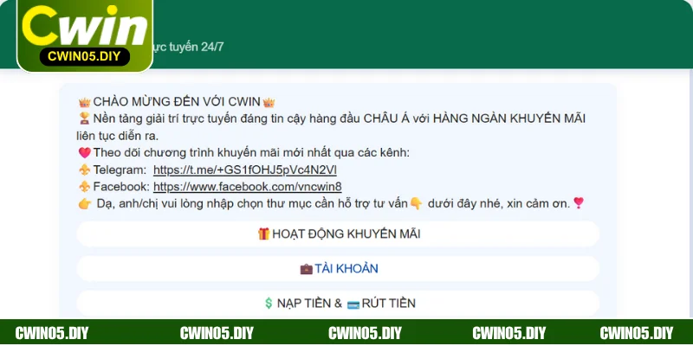Image resolution: width=693 pixels, height=346 pixels.
Task: Open the Facebook vncwin8 page link
Action: point(248,187)
